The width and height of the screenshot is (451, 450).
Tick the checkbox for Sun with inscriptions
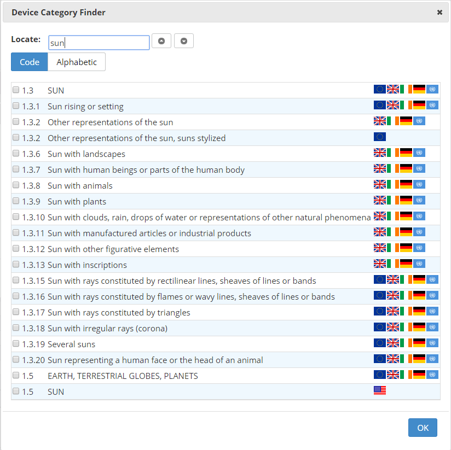tap(16, 265)
